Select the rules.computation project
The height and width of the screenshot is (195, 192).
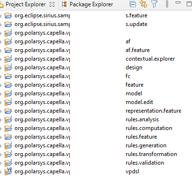[93, 128]
